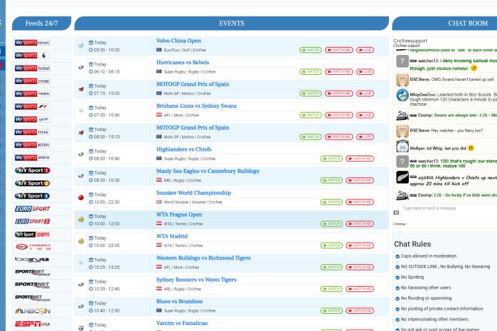Click BSESteve's avatar on 'OMG Swans' message
The width and height of the screenshot is (497, 331).
pyautogui.click(x=402, y=80)
